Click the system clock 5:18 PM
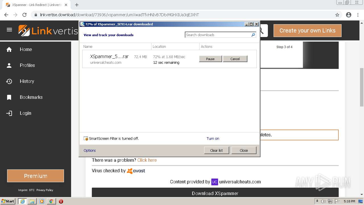The width and height of the screenshot is (364, 205). click(x=349, y=201)
